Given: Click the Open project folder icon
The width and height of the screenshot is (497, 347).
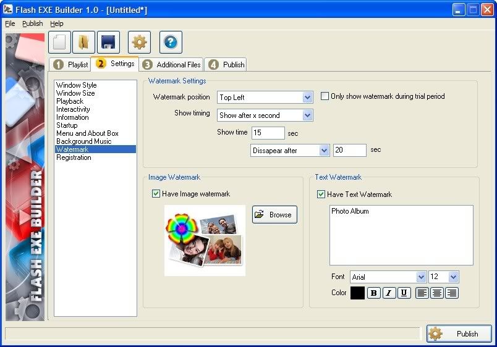Looking at the screenshot, I should 83,43.
